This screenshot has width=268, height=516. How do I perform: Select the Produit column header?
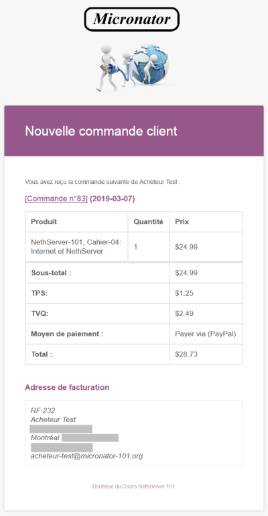[x=44, y=222]
